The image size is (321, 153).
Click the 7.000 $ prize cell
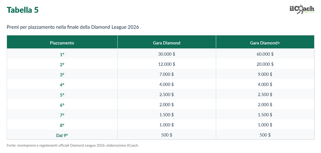(x=167, y=74)
